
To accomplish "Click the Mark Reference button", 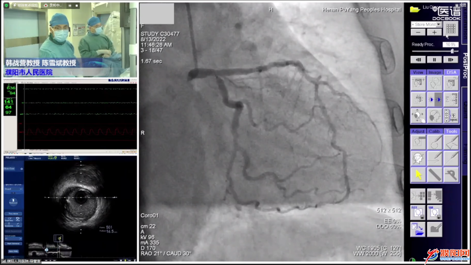I will tap(13, 243).
